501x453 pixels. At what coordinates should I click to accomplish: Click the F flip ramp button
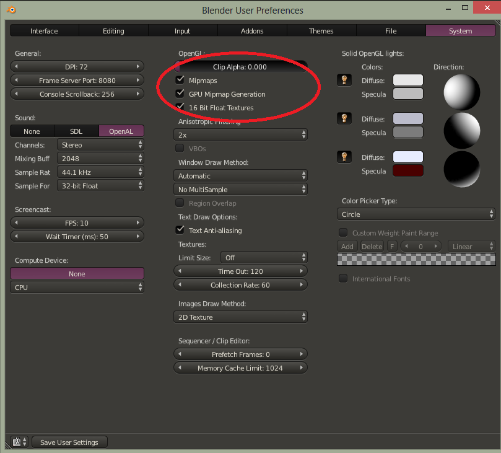coord(392,247)
